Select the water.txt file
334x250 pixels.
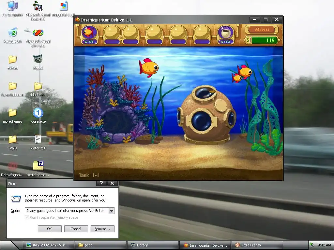(x=38, y=143)
